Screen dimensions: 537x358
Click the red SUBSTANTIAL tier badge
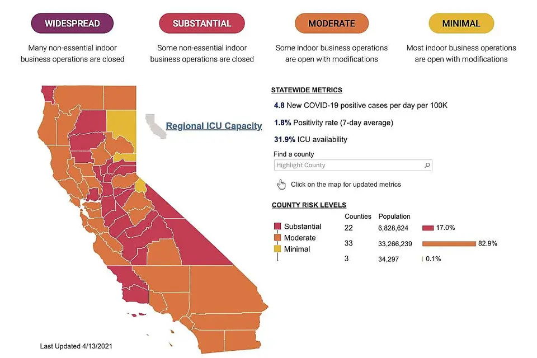202,23
